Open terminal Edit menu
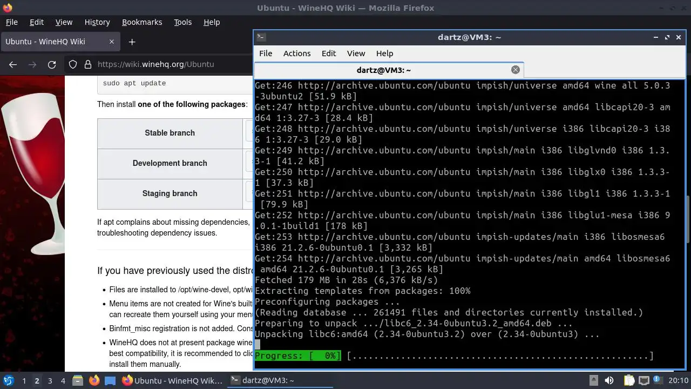 (329, 53)
